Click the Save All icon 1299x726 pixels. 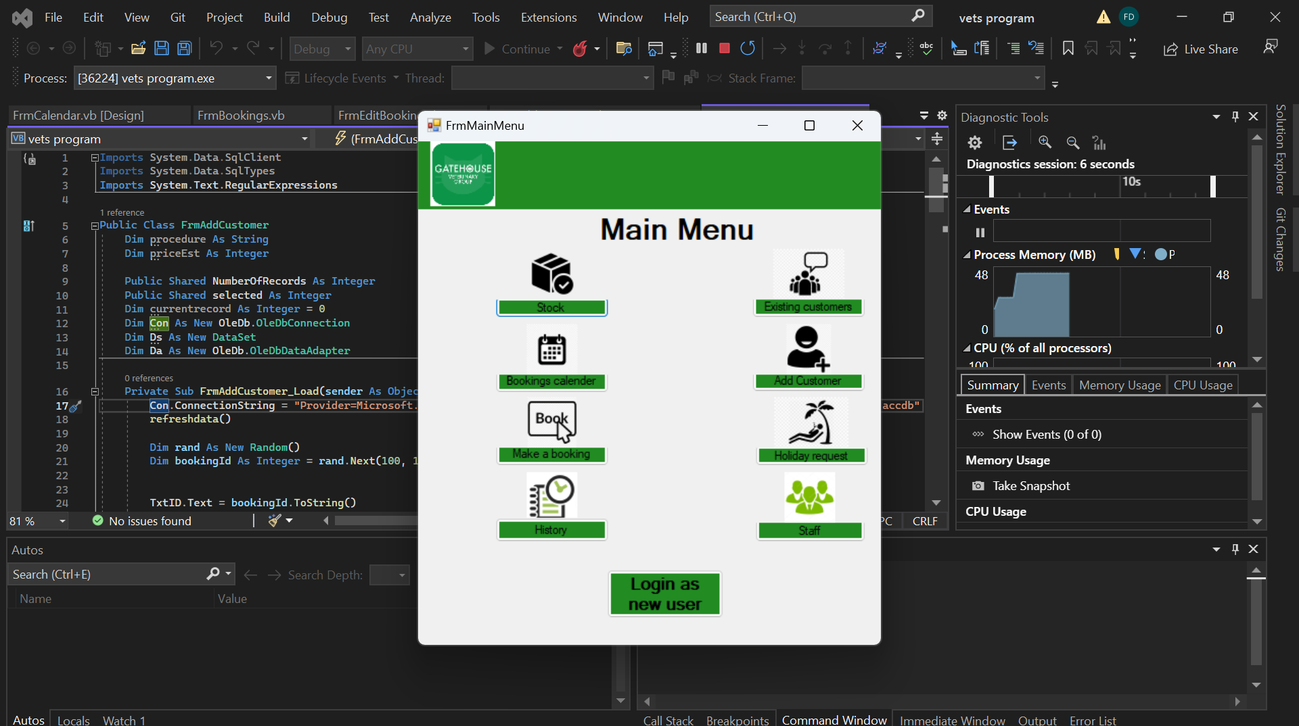tap(184, 49)
